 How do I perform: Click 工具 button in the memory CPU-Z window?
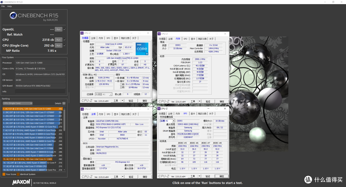click(193, 102)
